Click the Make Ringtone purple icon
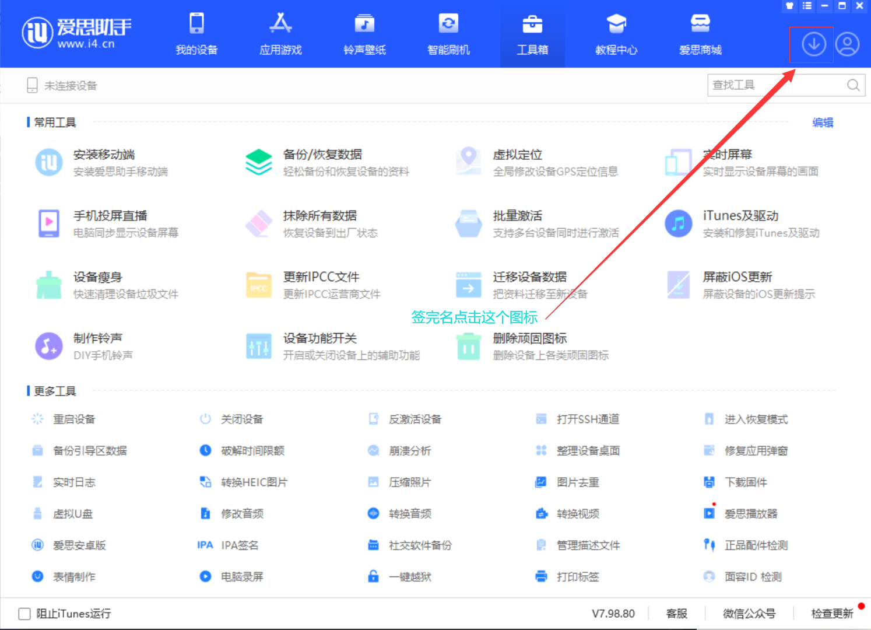This screenshot has height=630, width=871. [x=49, y=346]
